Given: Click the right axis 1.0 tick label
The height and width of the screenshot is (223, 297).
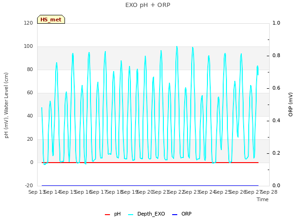Looking at the screenshot, I should (x=276, y=23).
